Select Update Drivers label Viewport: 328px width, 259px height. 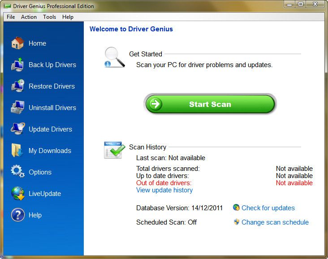[x=51, y=129]
